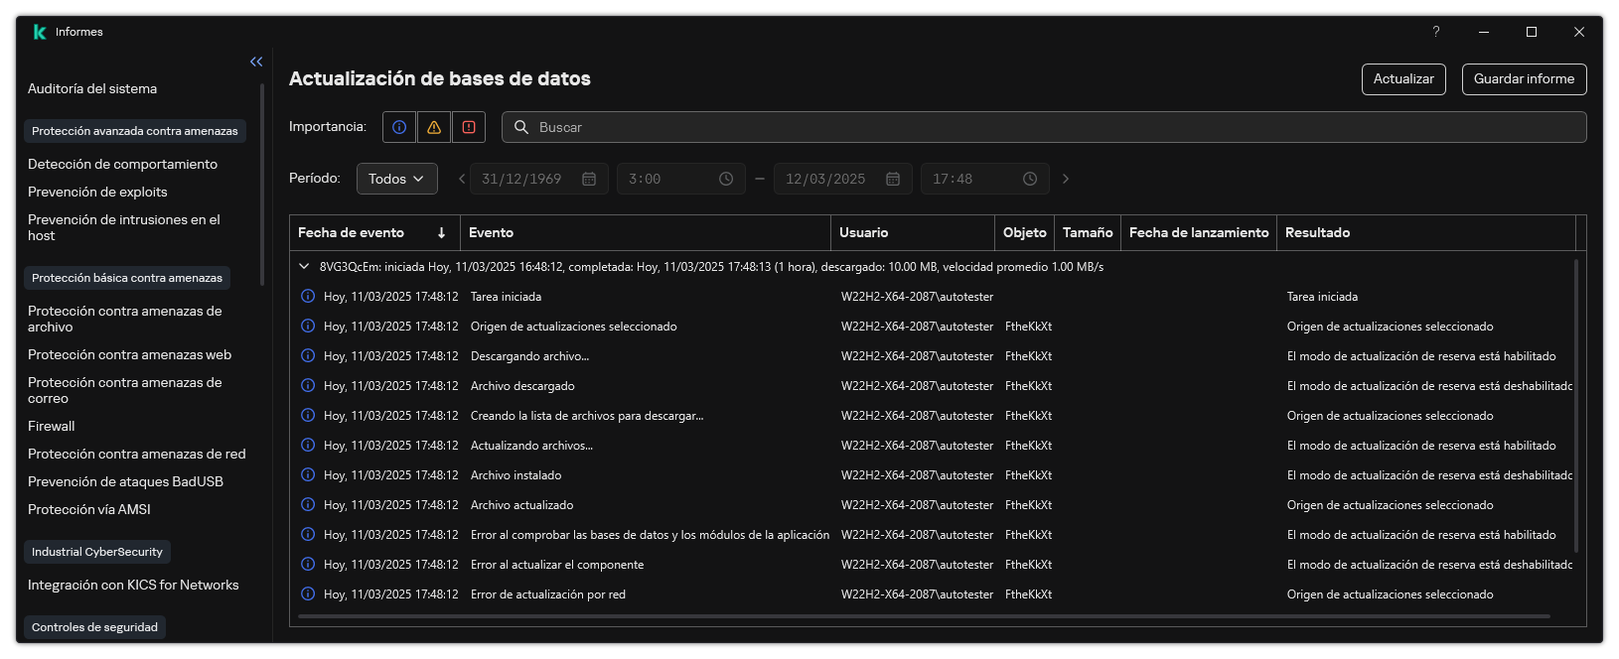
Task: Open calendar for start date 31/12/1969
Action: click(589, 179)
